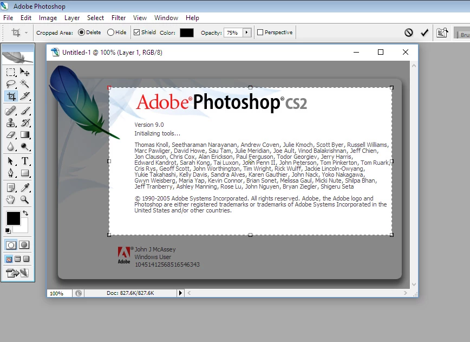
Task: Open the View menu
Action: [x=140, y=18]
